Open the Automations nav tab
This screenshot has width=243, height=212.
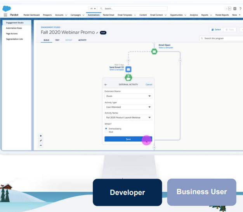pos(94,15)
